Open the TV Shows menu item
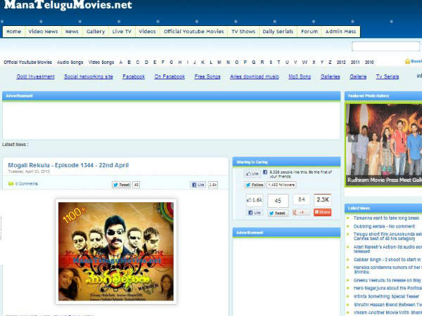This screenshot has height=316, width=422. click(x=243, y=32)
